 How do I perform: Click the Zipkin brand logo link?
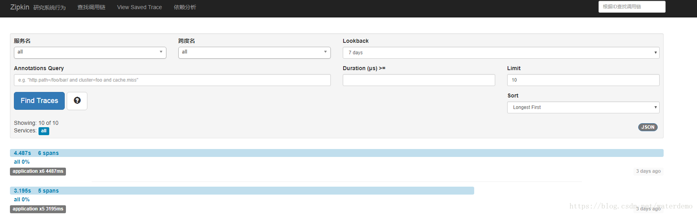(x=19, y=7)
